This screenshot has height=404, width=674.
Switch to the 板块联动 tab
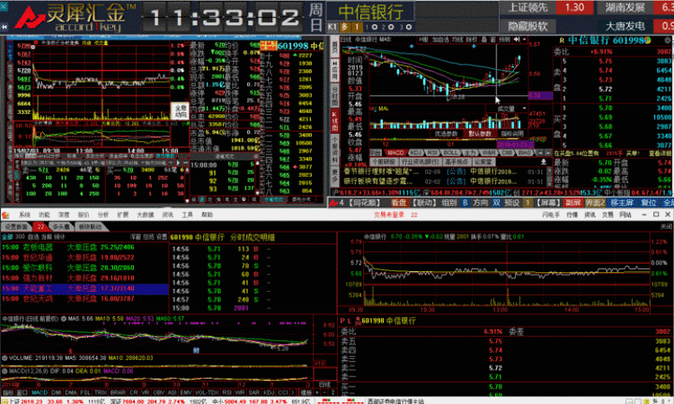tap(91, 226)
